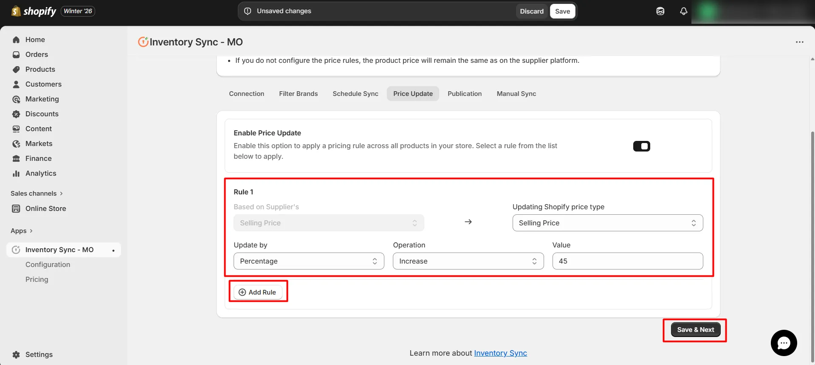This screenshot has height=365, width=815.
Task: Click the Settings gear icon
Action: click(16, 354)
